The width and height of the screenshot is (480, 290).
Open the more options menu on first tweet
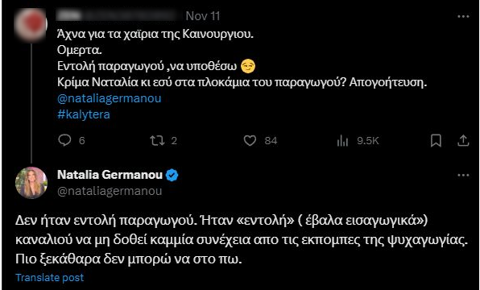tap(463, 17)
